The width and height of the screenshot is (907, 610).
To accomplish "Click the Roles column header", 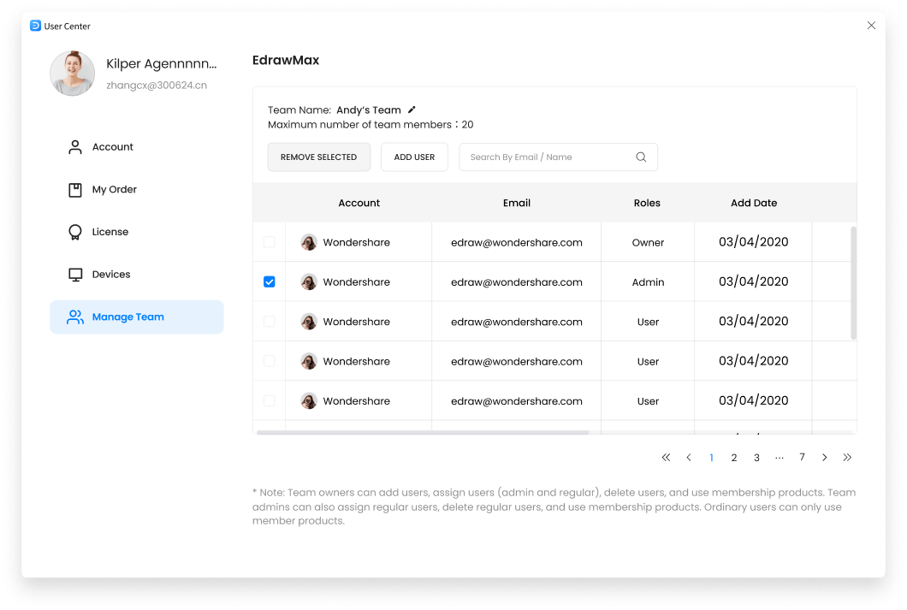I will point(647,203).
